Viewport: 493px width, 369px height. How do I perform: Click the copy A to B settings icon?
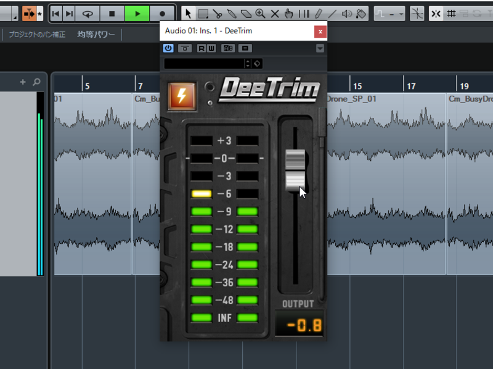245,48
